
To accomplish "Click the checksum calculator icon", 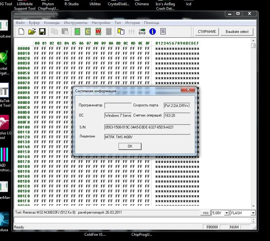I will [x=163, y=31].
